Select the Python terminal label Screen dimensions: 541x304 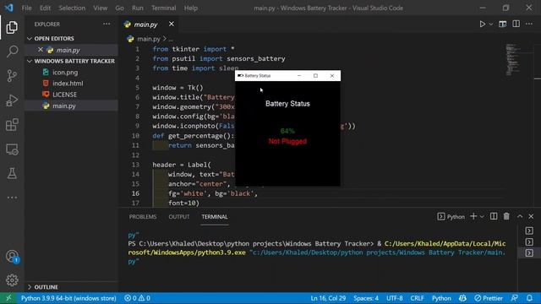451,216
